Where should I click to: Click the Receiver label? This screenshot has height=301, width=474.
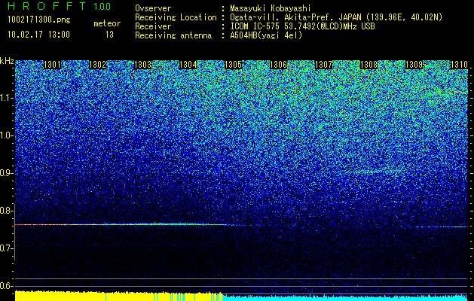point(153,26)
